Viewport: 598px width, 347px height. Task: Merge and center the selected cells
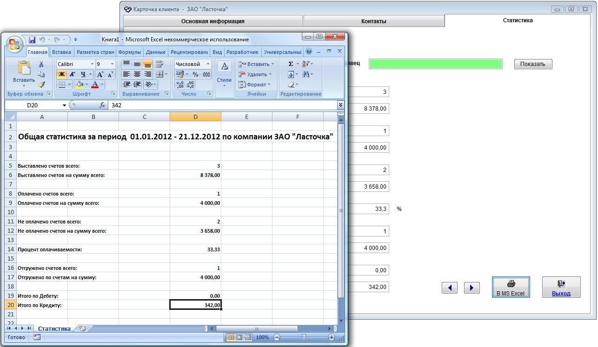pos(159,74)
